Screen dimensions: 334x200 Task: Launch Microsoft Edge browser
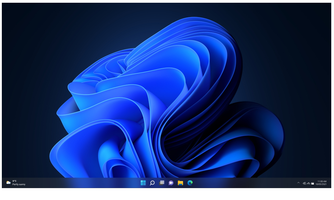click(x=190, y=183)
